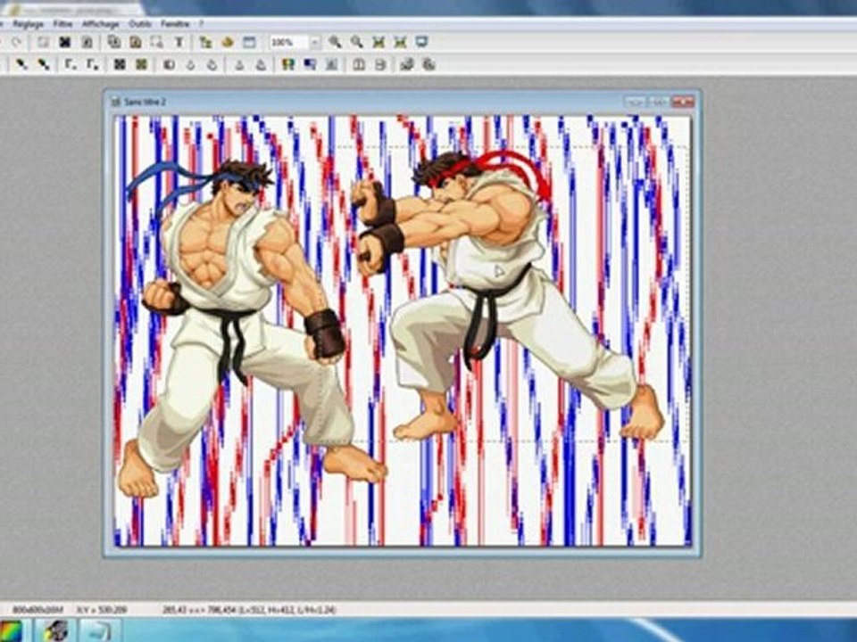
Task: Open the Fenêtre menu
Action: click(x=175, y=23)
